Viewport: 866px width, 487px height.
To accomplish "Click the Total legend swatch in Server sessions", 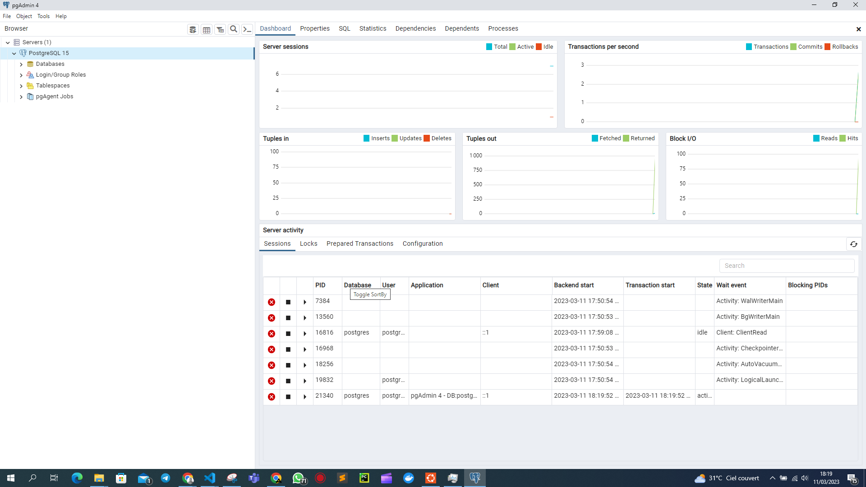I will 489,47.
